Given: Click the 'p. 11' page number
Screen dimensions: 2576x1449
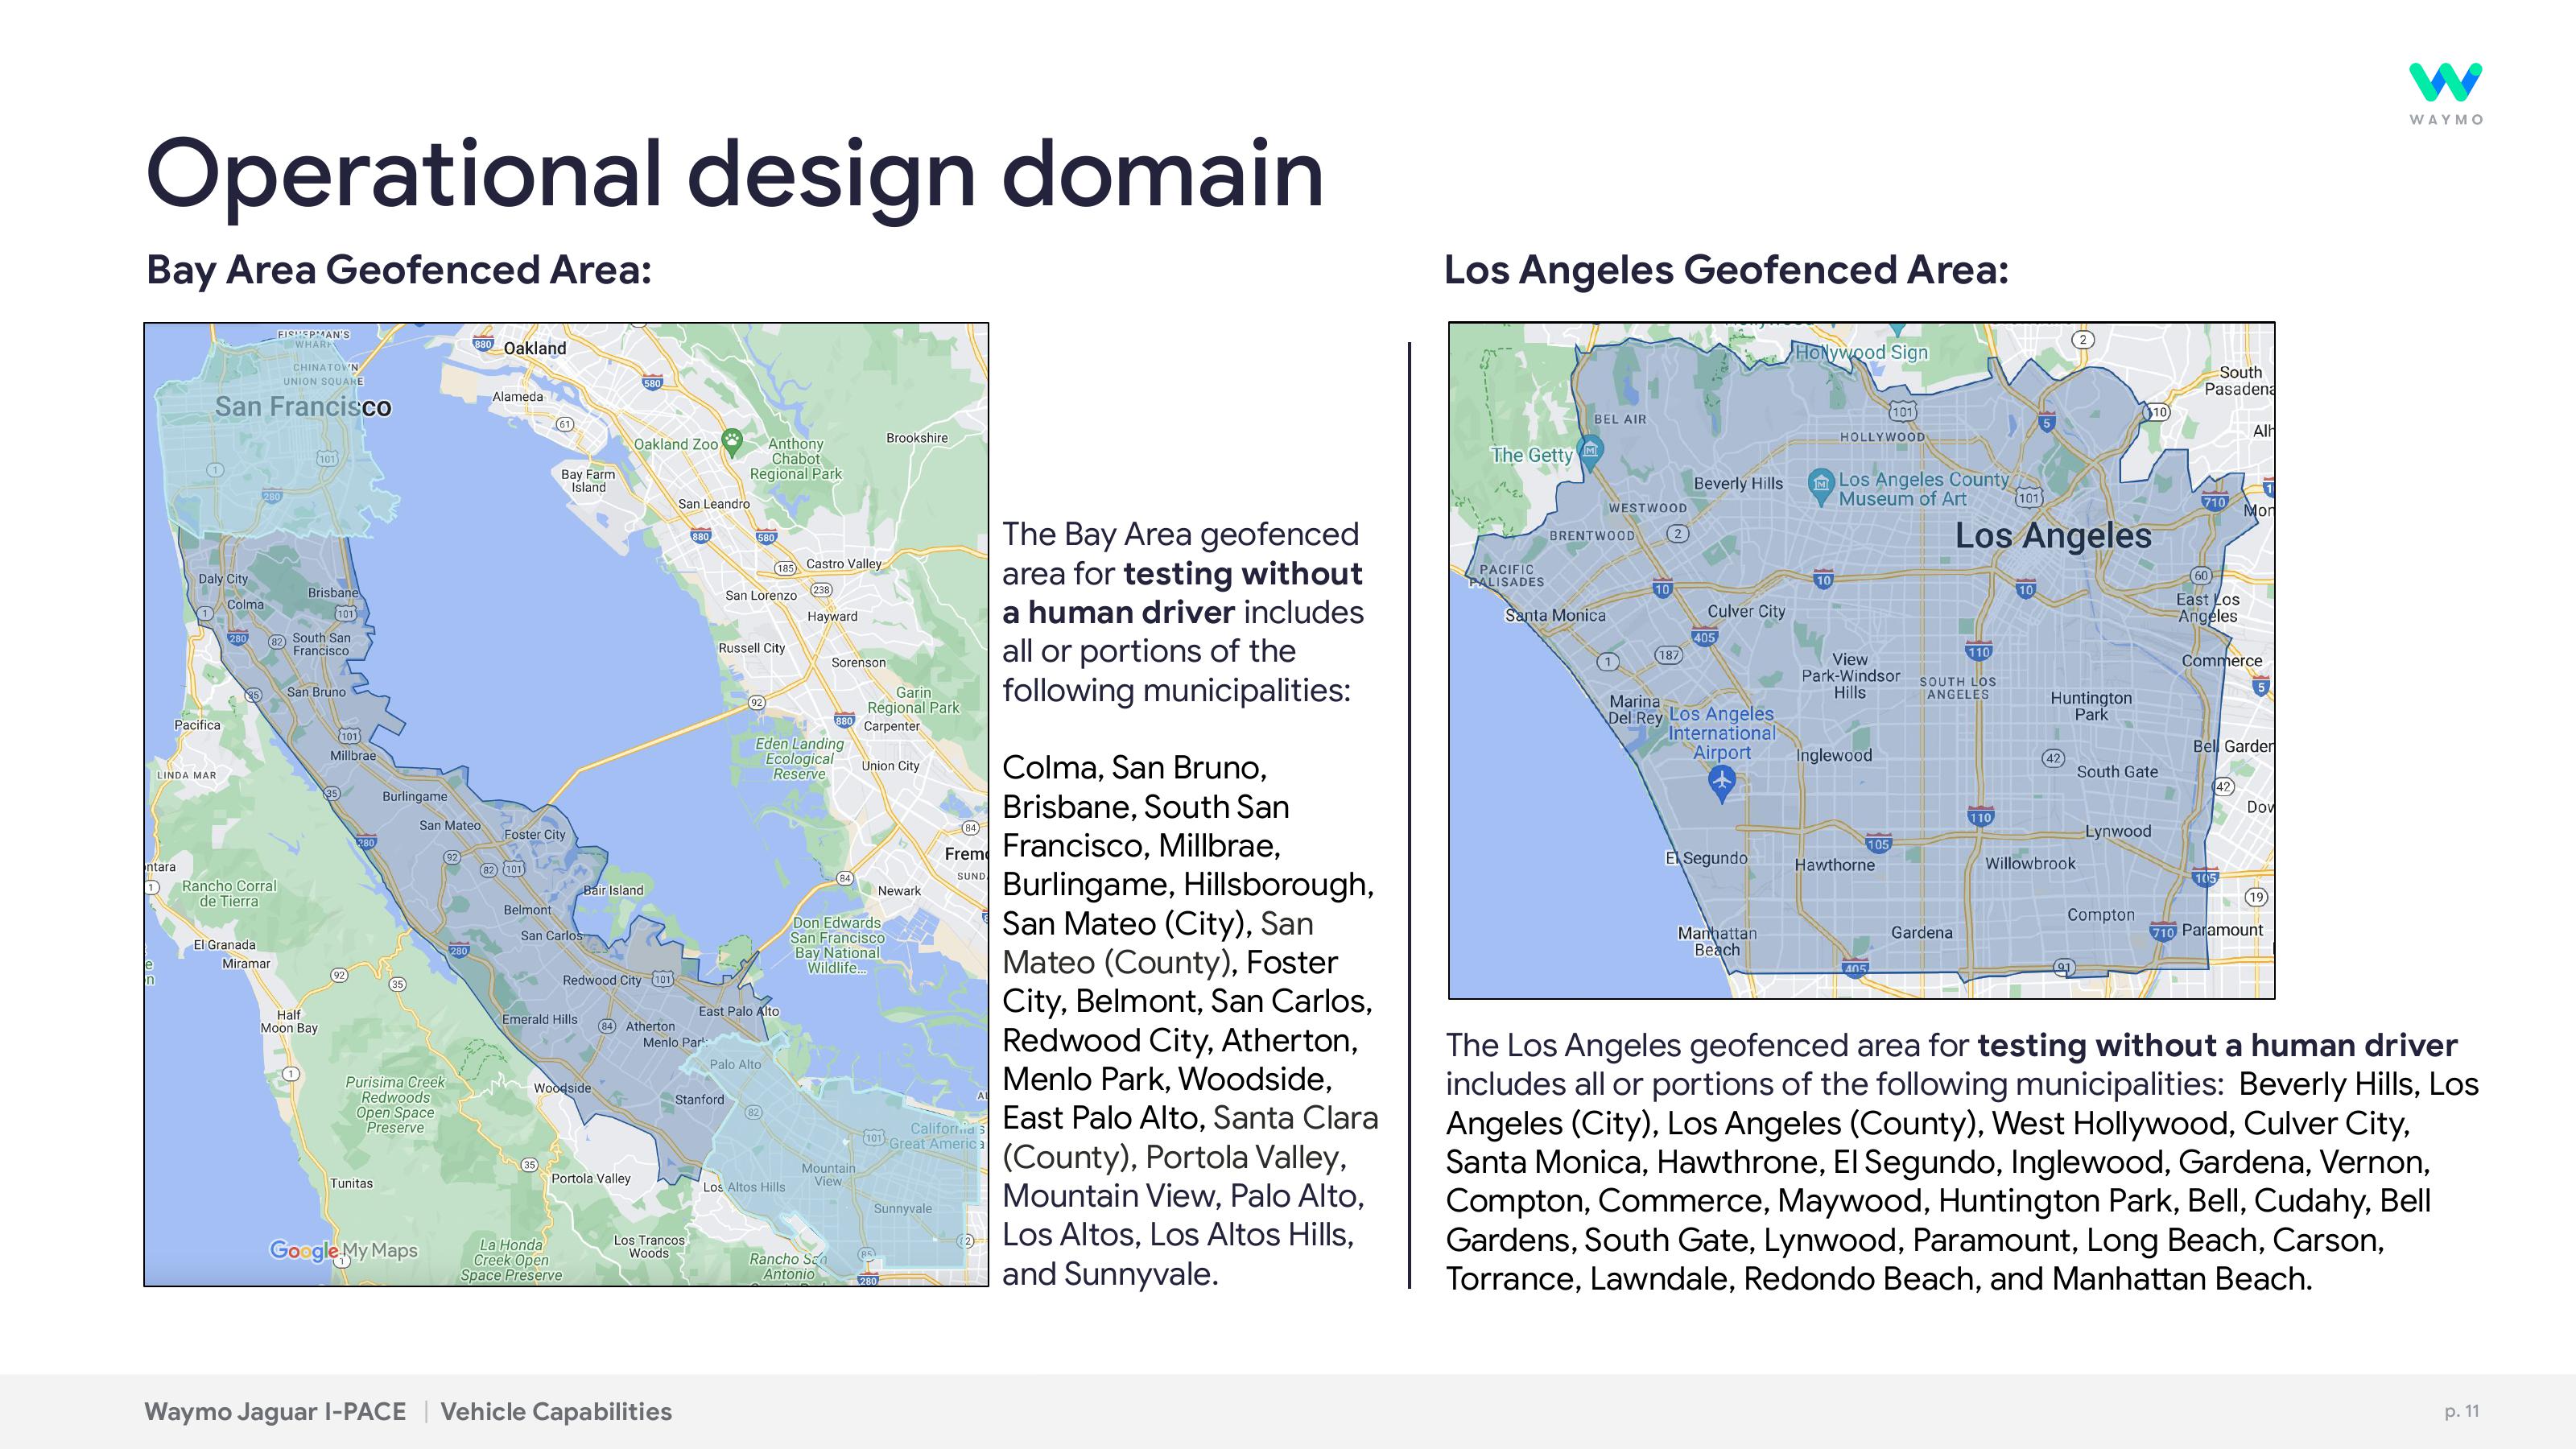Looking at the screenshot, I should pyautogui.click(x=2462, y=1411).
